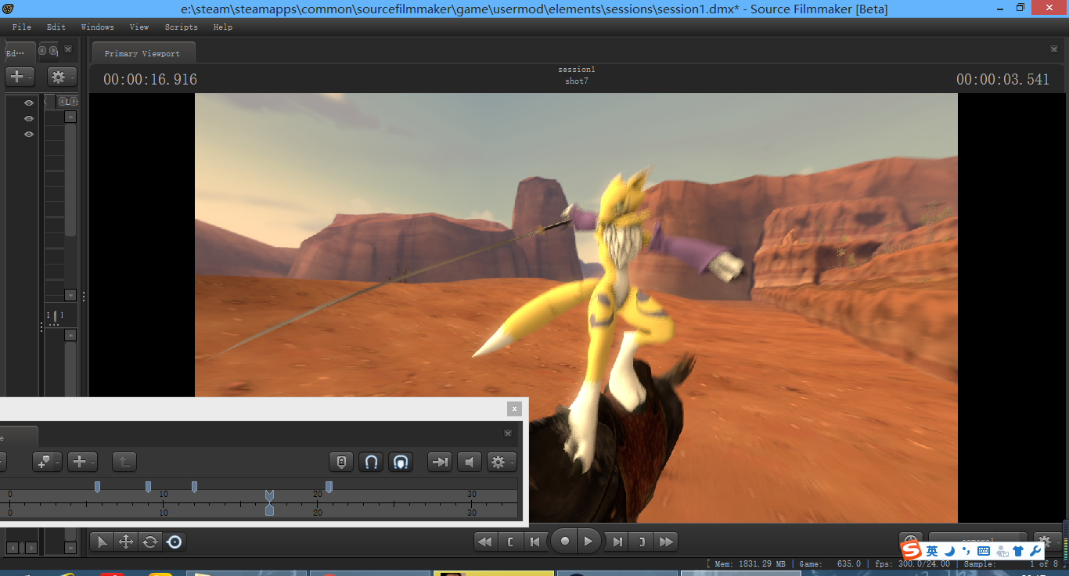Mute timeline audio with speaker button

pos(470,462)
